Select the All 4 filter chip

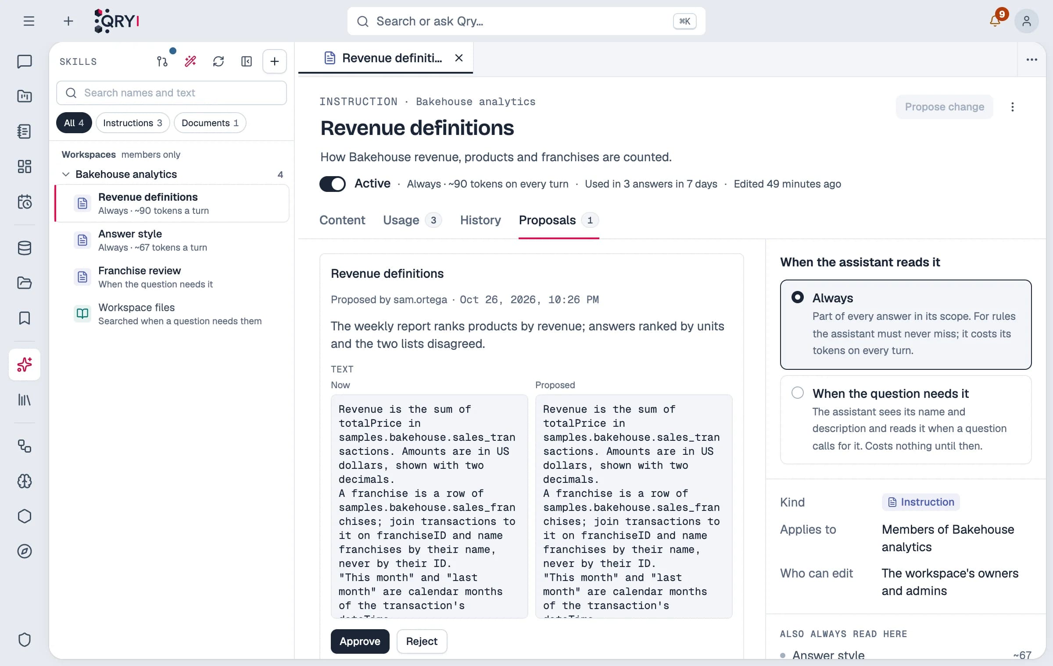pyautogui.click(x=74, y=123)
